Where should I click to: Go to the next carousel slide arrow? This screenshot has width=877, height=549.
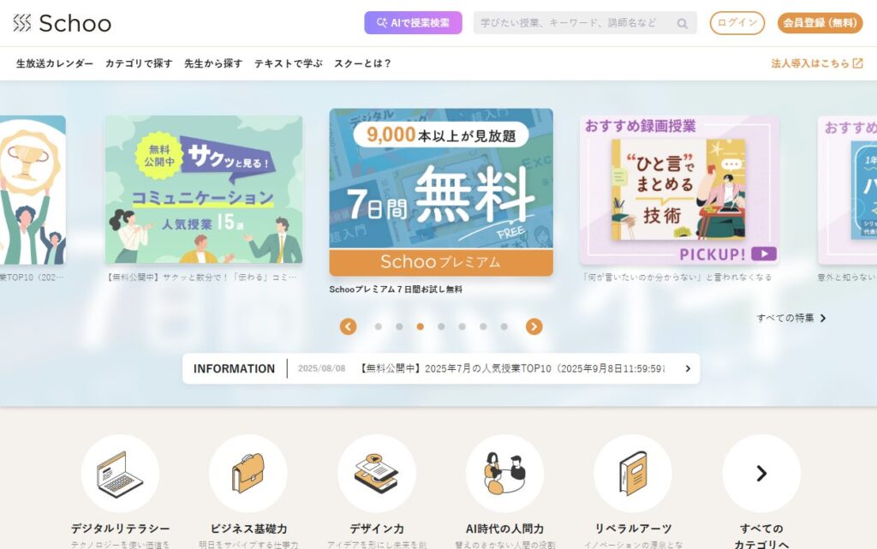[x=534, y=326]
